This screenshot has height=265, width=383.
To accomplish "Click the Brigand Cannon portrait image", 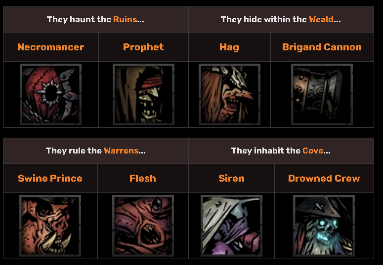I will (322, 94).
